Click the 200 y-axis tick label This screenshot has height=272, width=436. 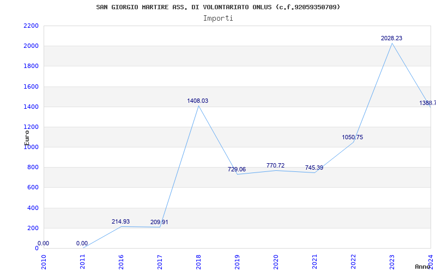pyautogui.click(x=33, y=228)
